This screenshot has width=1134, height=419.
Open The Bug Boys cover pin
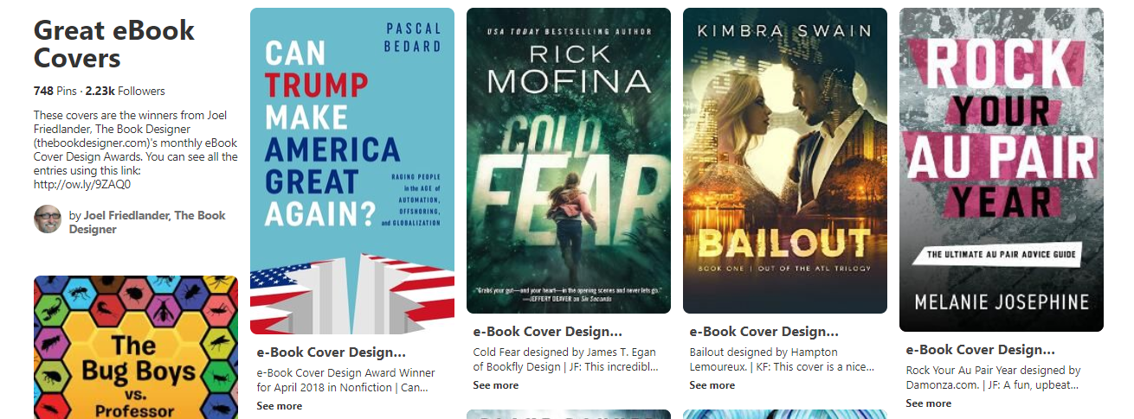click(136, 347)
